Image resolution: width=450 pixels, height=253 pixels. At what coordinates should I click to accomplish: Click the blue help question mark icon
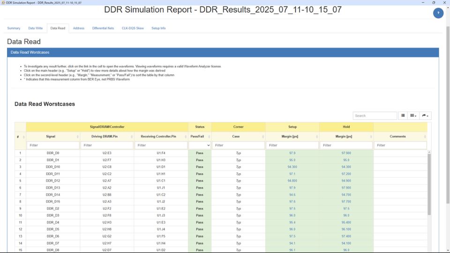click(438, 13)
